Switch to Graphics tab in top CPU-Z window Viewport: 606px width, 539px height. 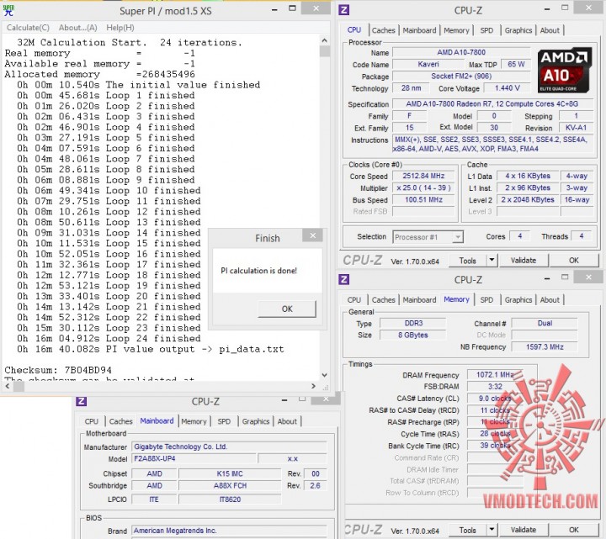(x=518, y=30)
